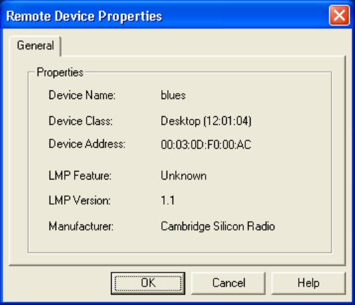
Task: Click the OK button
Action: [148, 283]
